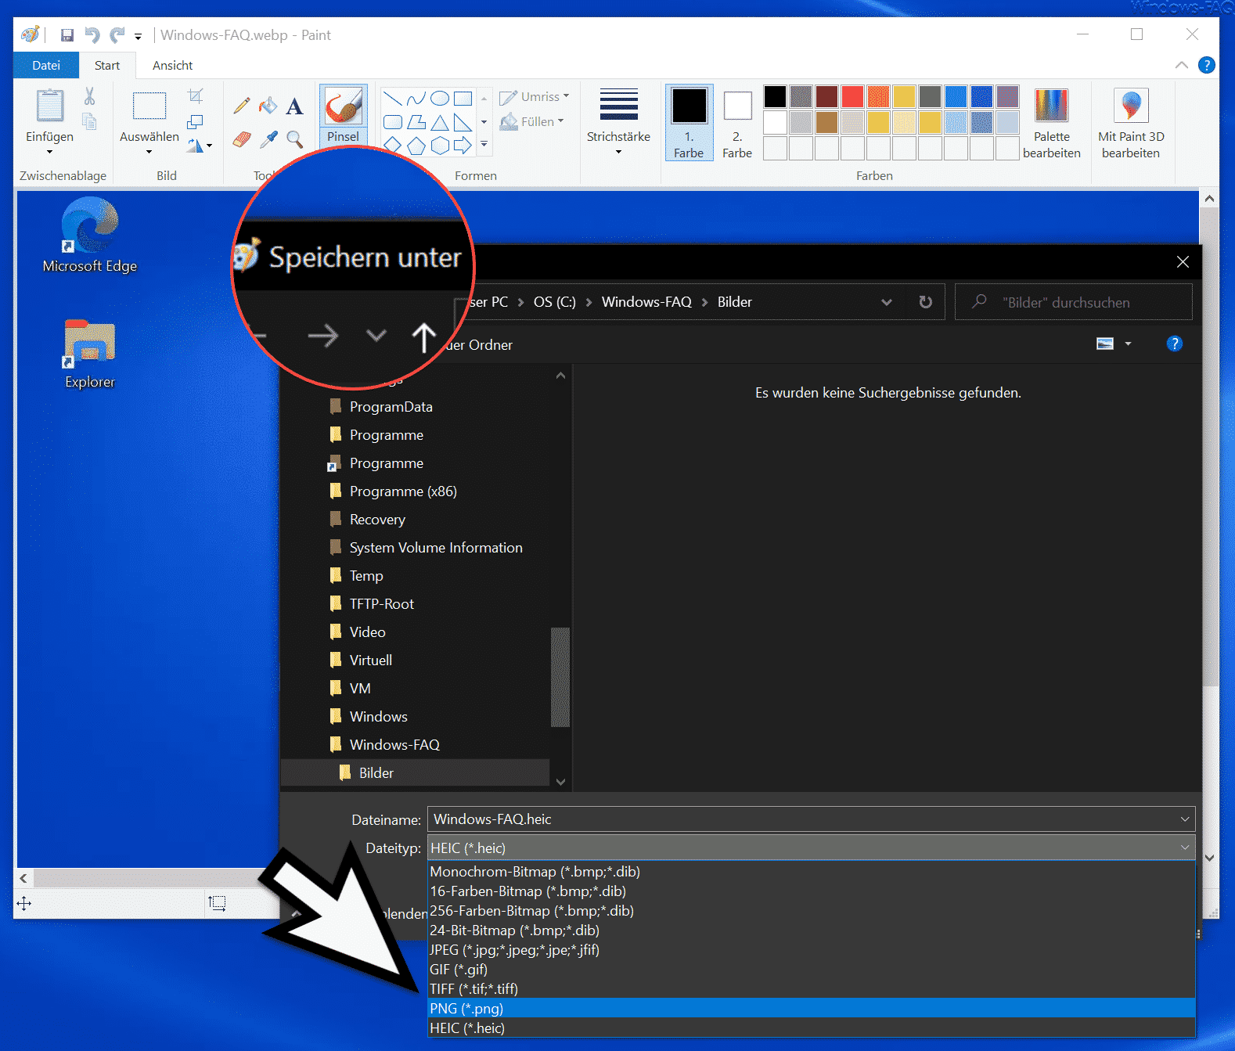The height and width of the screenshot is (1051, 1235).
Task: Undo the last action via the toolbar arrow
Action: click(92, 35)
